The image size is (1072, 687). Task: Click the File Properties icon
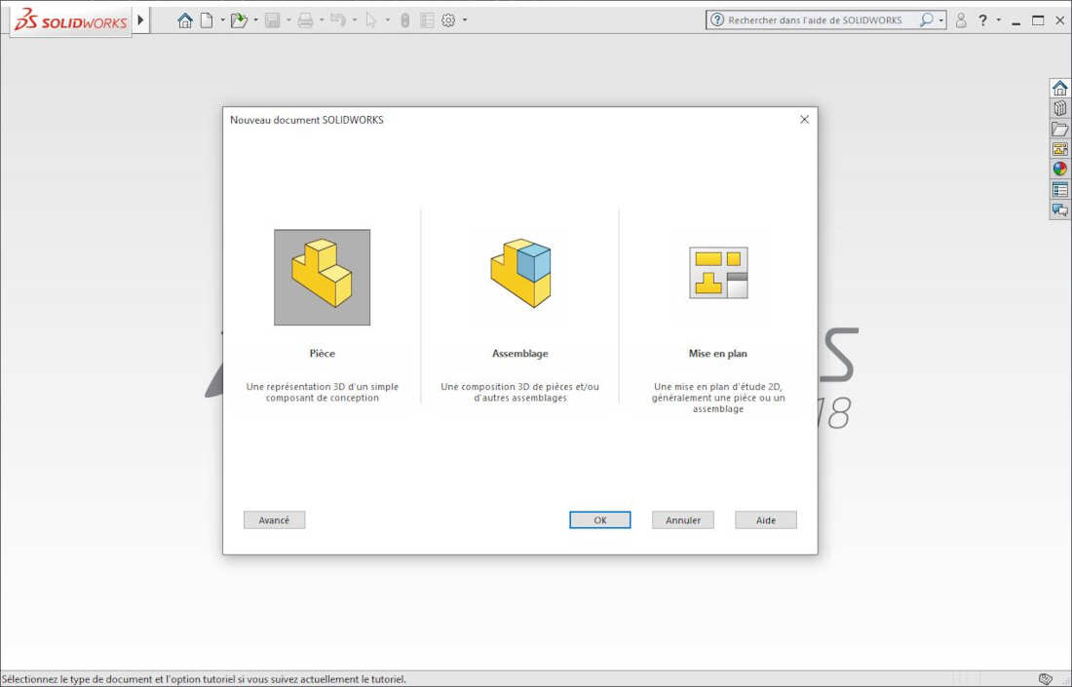pos(427,20)
